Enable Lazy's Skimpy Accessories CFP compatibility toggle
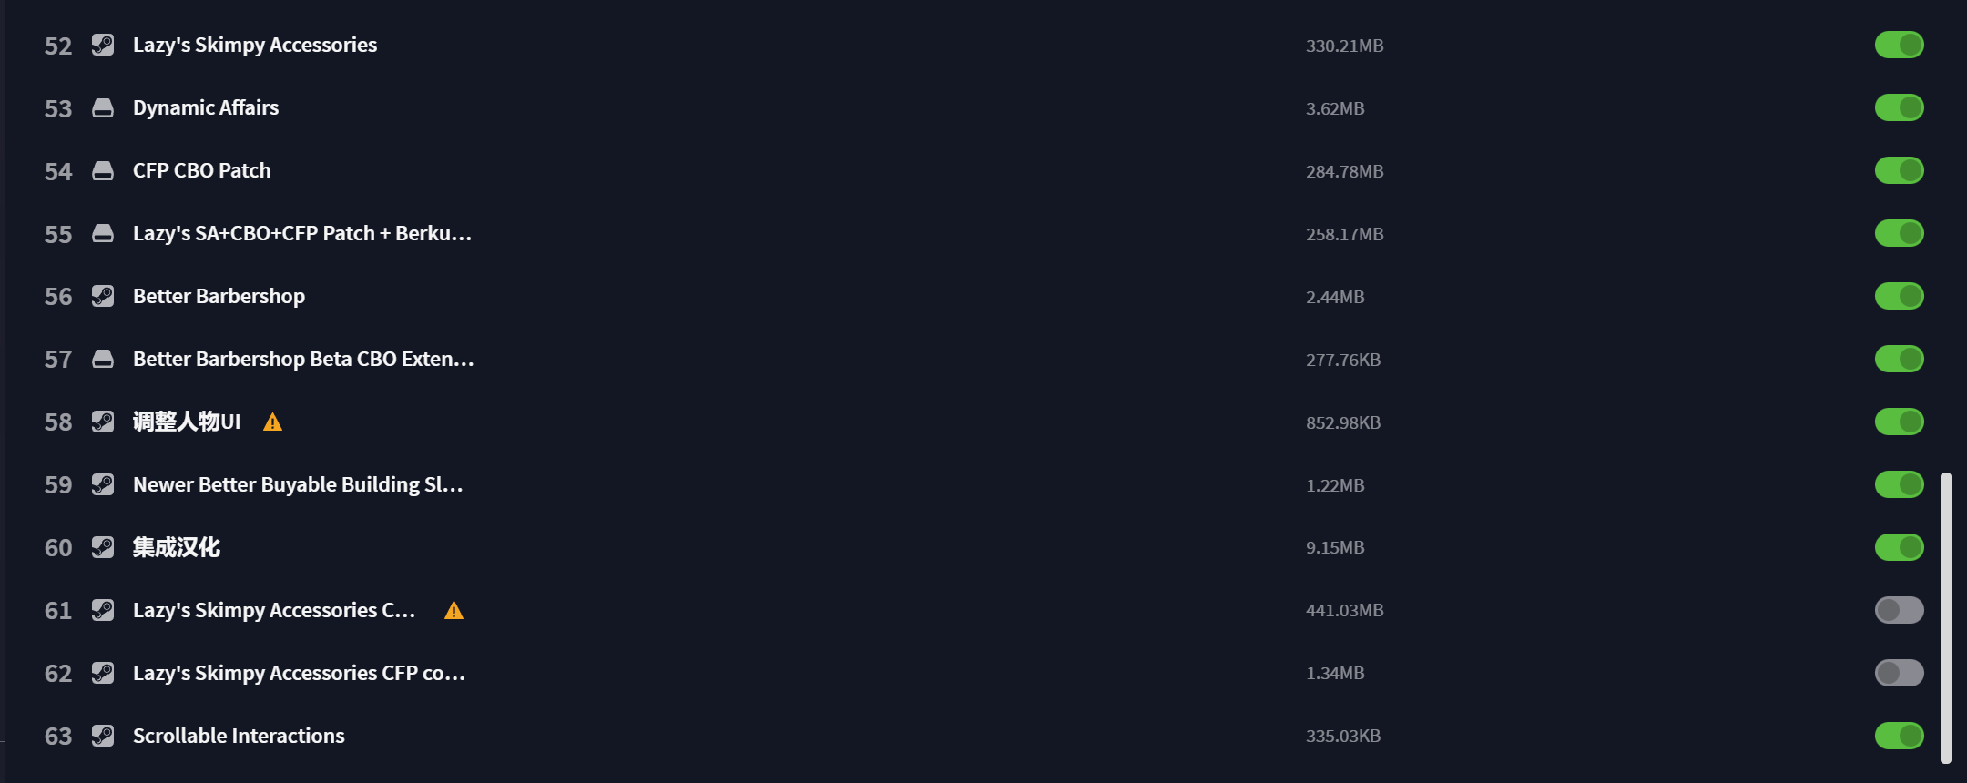This screenshot has width=1967, height=783. [1899, 673]
